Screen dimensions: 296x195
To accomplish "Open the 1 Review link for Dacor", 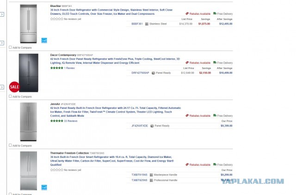I will (x=69, y=68).
